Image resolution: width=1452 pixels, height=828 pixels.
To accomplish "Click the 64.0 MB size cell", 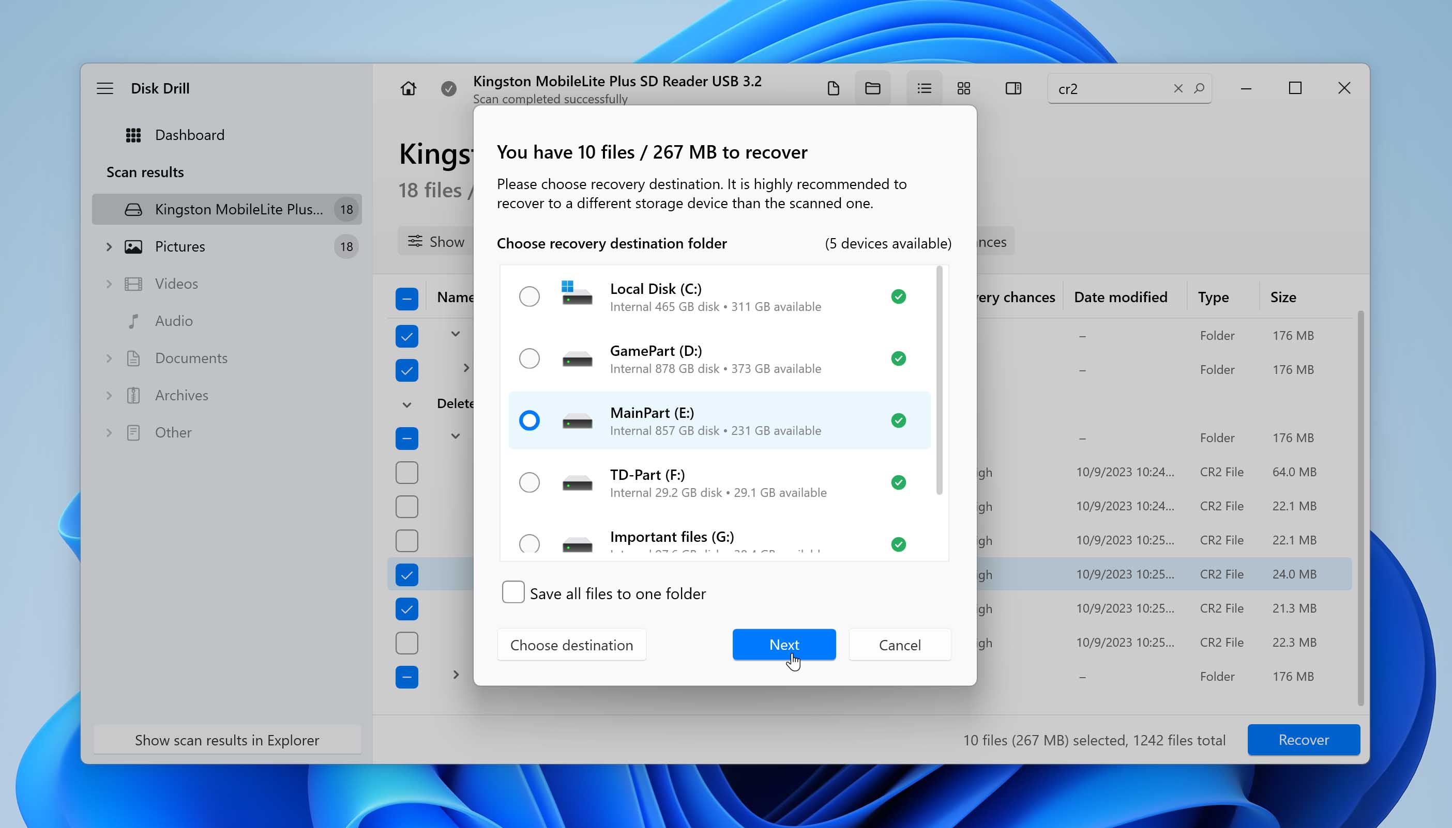I will tap(1294, 472).
